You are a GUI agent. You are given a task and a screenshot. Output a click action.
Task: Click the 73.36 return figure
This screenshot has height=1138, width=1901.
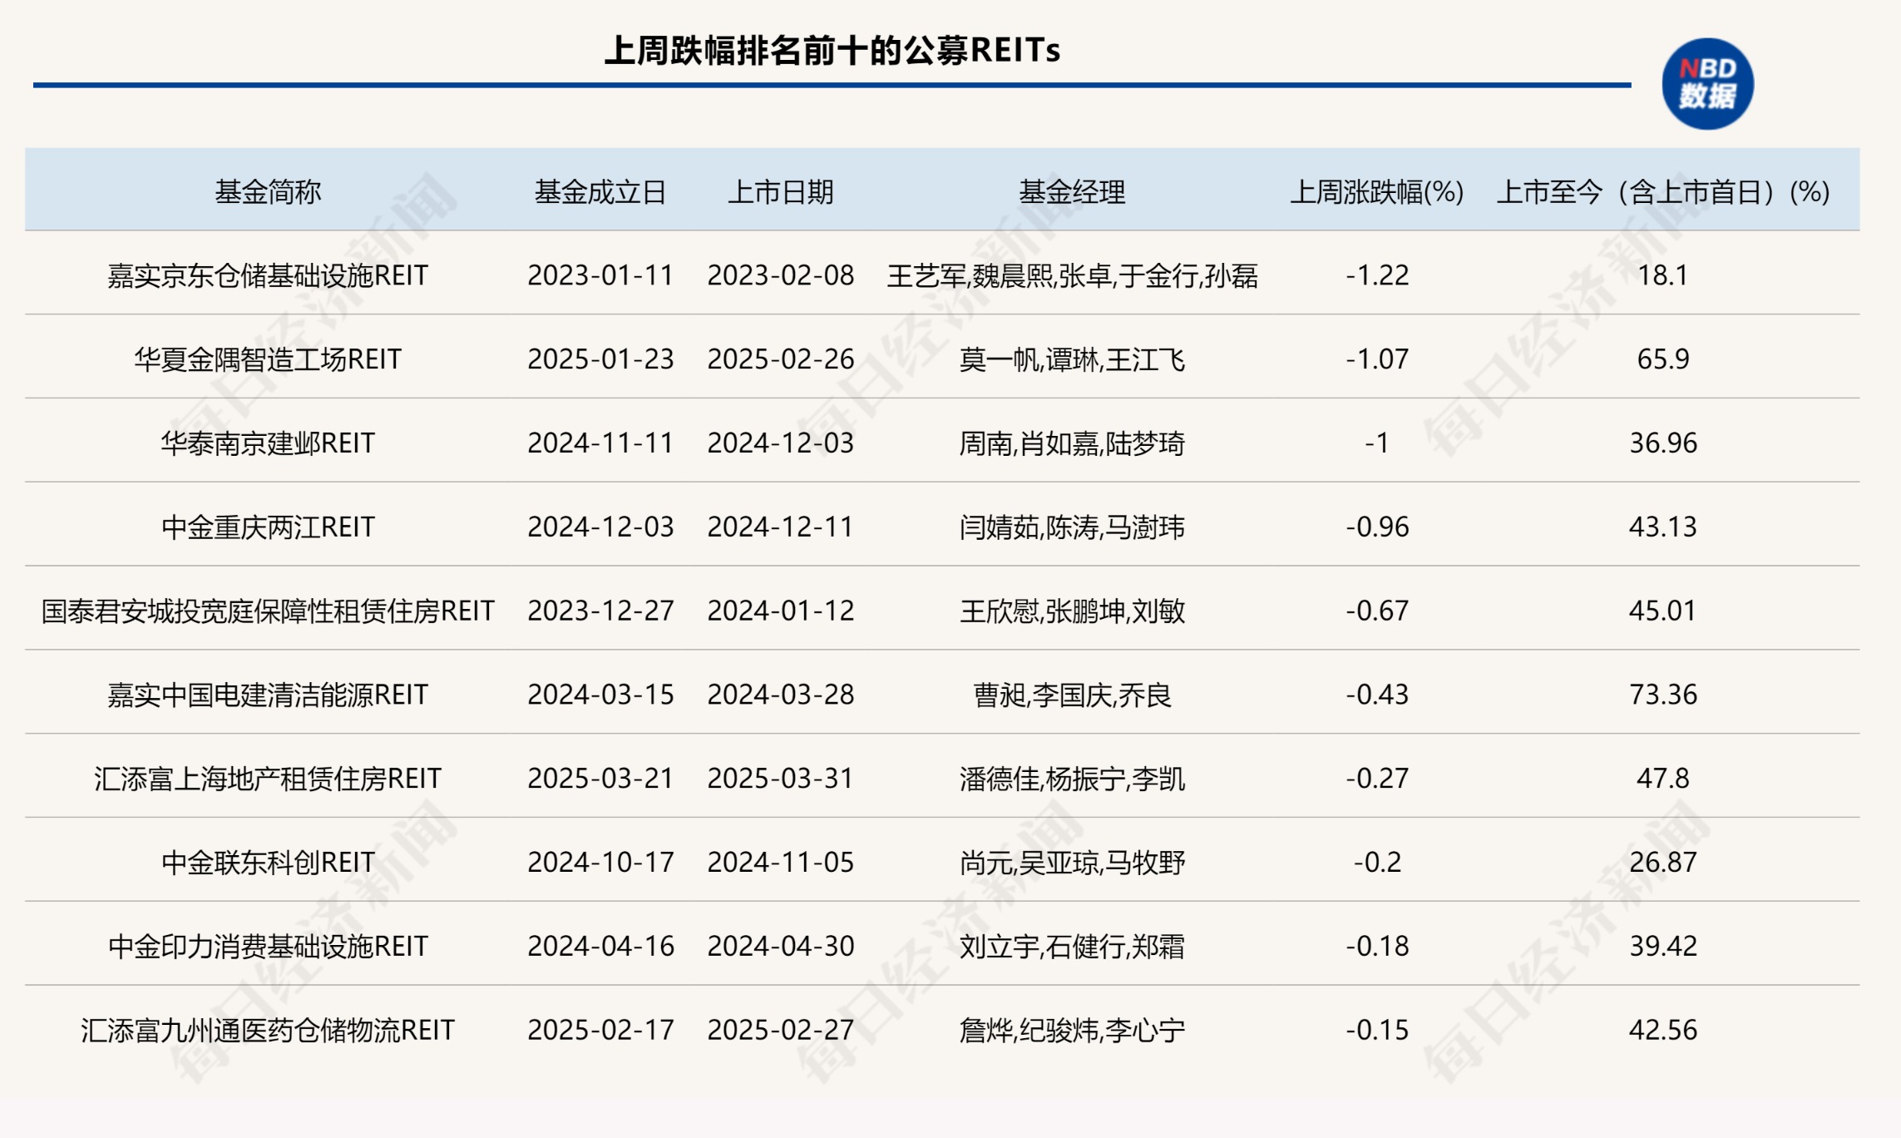(1663, 695)
